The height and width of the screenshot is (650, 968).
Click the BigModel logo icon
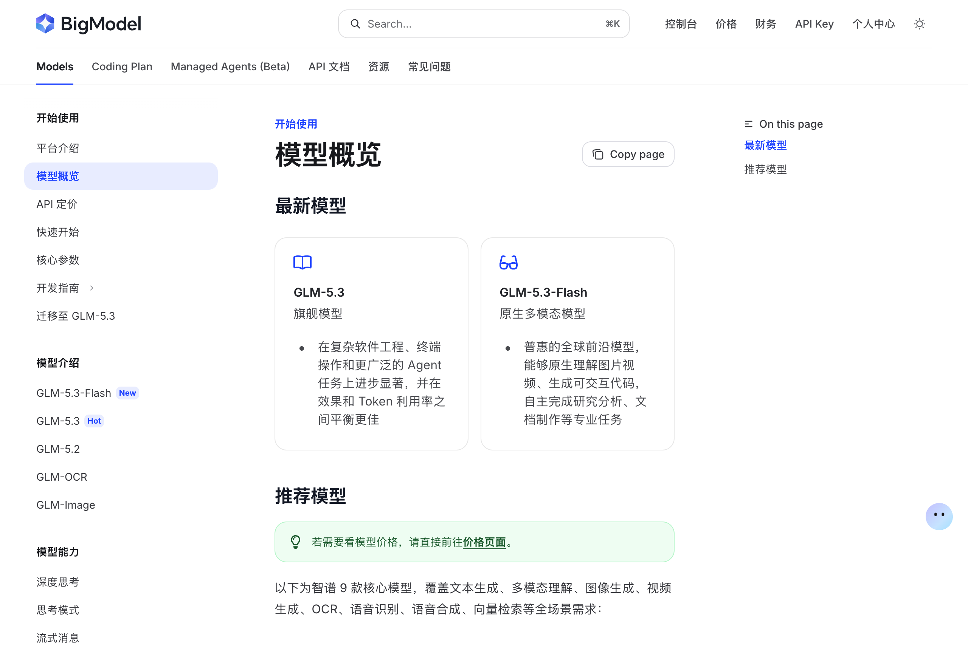[x=45, y=24]
